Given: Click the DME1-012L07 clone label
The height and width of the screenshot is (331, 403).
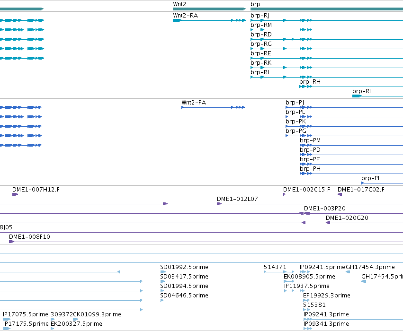Looking at the screenshot, I should (237, 199).
